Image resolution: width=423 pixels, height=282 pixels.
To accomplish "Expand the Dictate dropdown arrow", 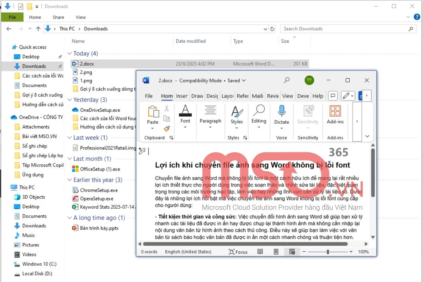I will pos(281,128).
